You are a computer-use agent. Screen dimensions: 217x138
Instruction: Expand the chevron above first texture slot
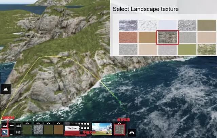27,123
